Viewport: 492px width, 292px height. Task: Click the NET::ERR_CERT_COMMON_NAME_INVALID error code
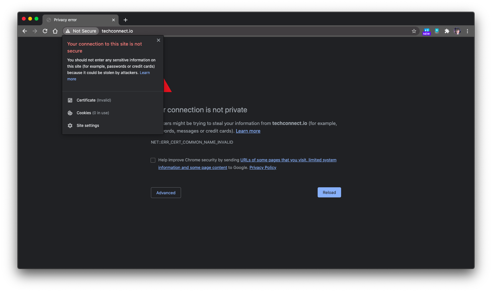click(x=192, y=142)
